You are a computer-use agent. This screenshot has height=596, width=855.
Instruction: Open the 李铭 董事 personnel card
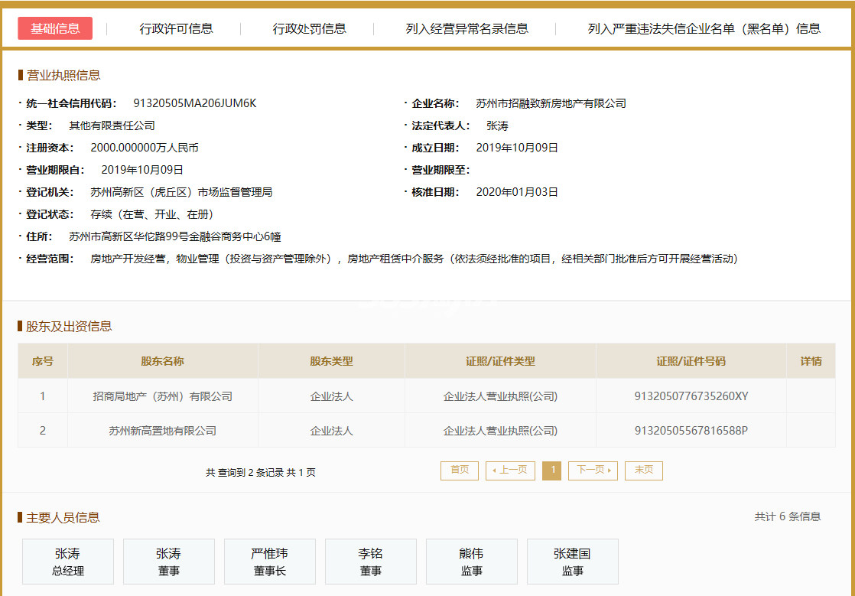[x=371, y=562]
